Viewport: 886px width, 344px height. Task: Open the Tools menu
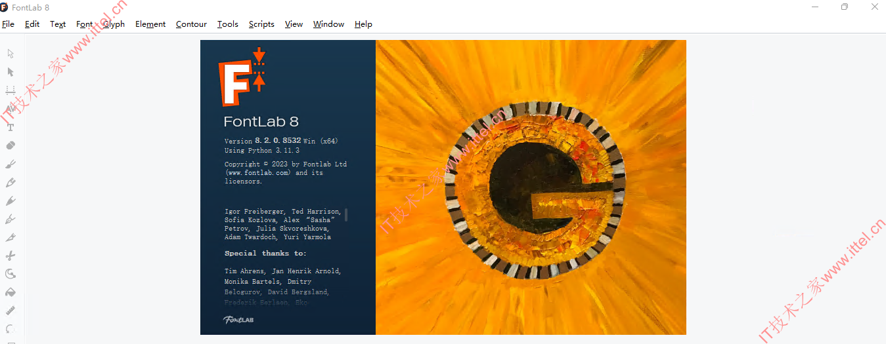coord(228,24)
